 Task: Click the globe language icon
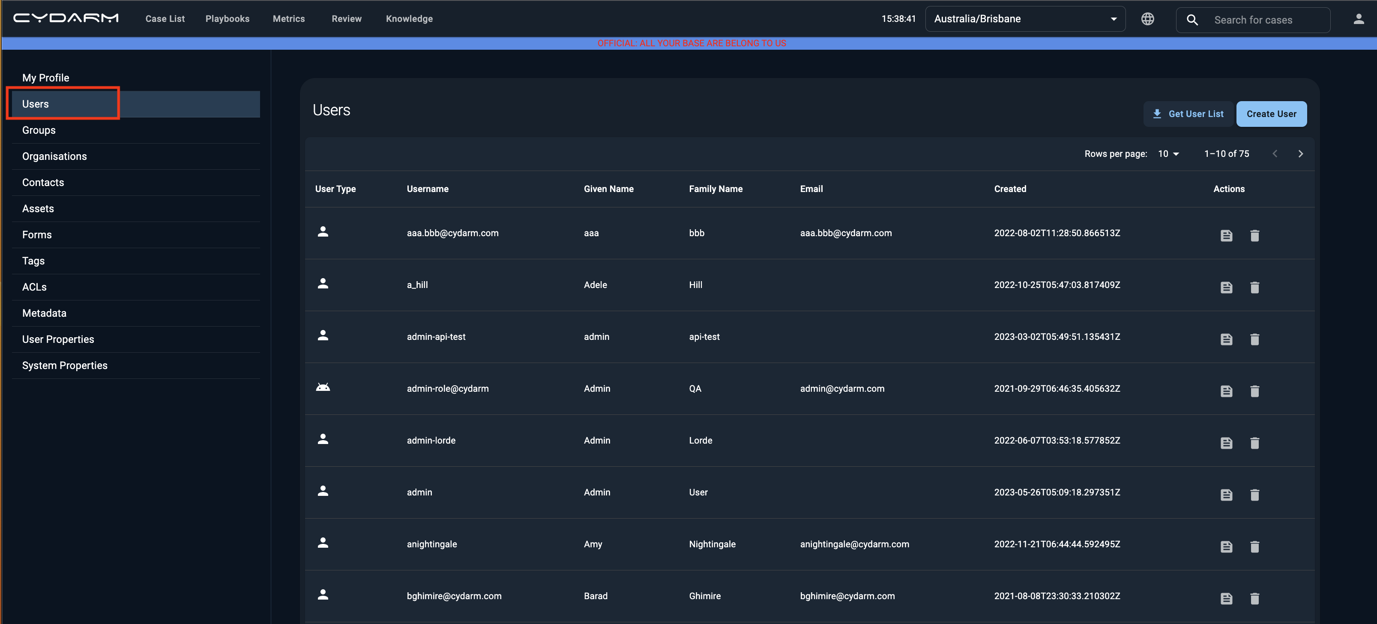pyautogui.click(x=1147, y=19)
